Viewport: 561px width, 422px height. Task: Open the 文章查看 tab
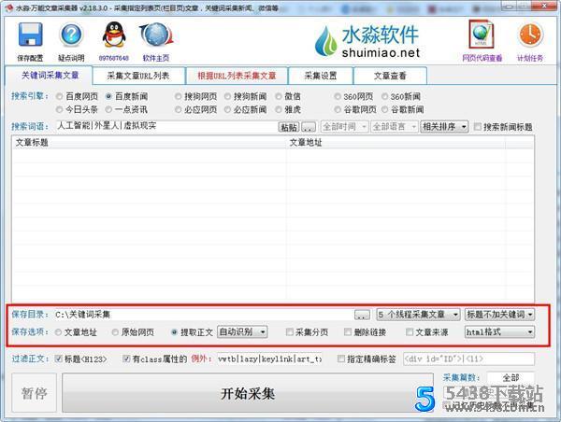[x=390, y=76]
